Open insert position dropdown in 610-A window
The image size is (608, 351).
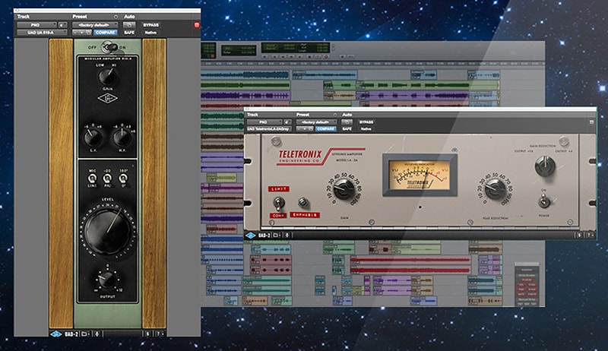click(62, 25)
